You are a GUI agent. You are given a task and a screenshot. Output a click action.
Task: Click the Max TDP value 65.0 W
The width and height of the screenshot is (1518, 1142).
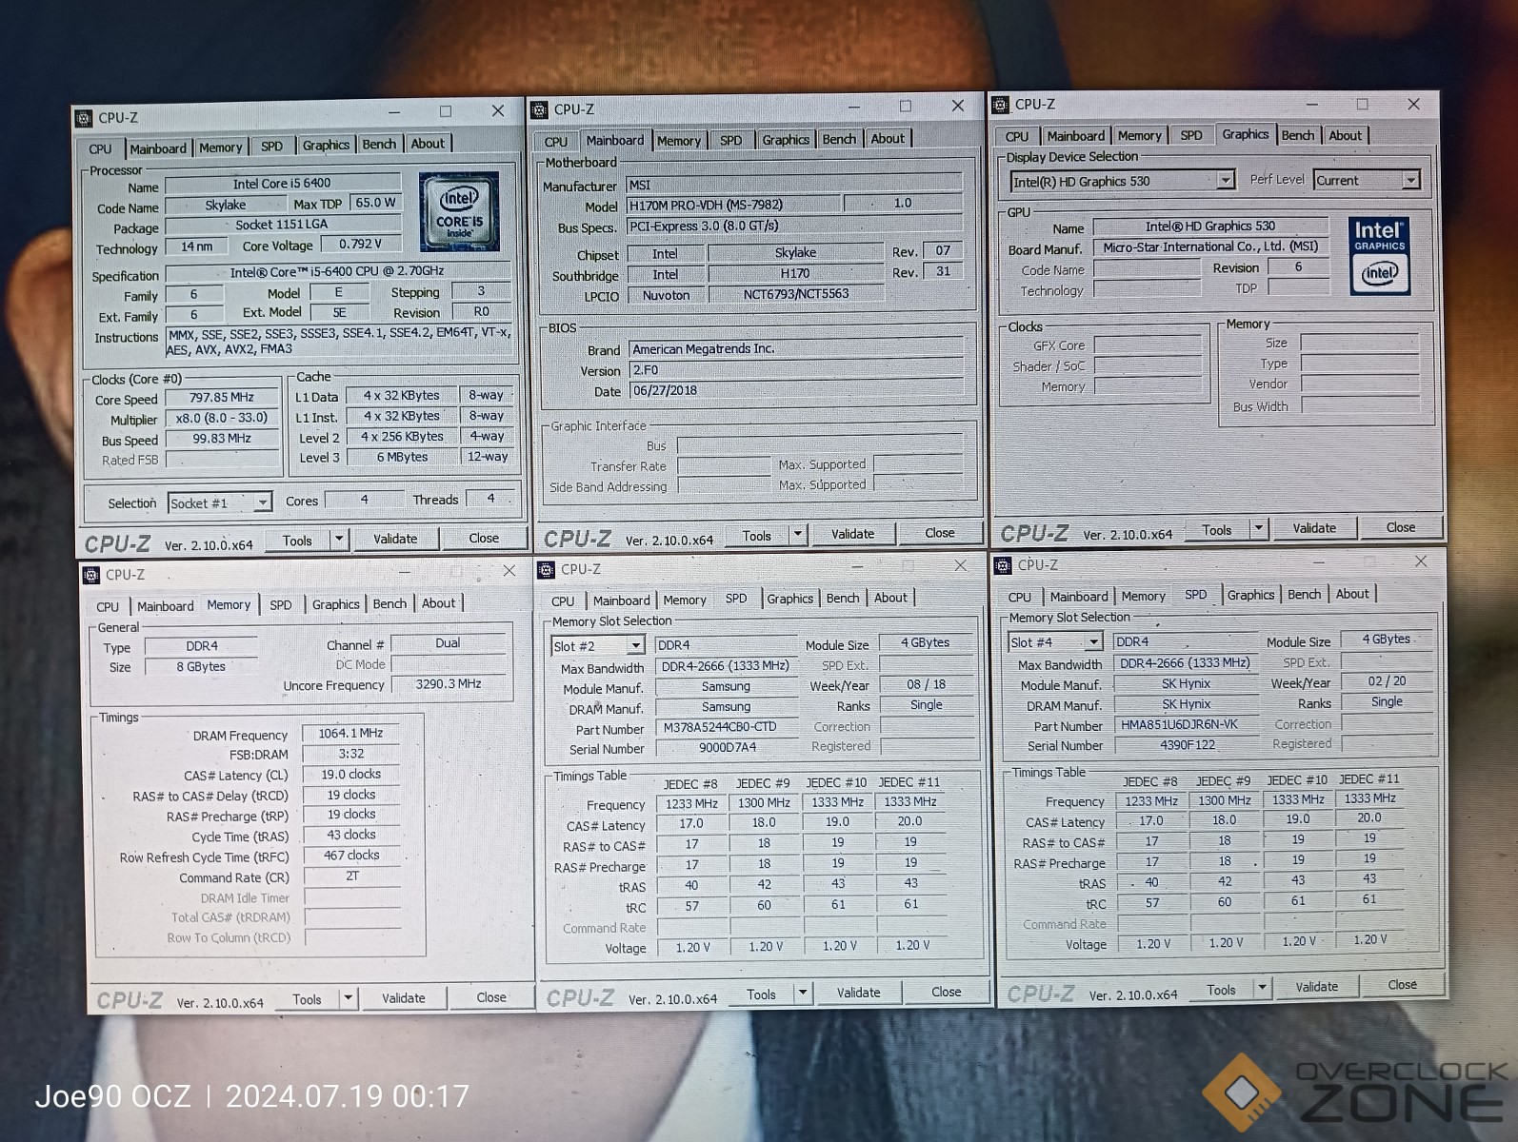coord(375,203)
